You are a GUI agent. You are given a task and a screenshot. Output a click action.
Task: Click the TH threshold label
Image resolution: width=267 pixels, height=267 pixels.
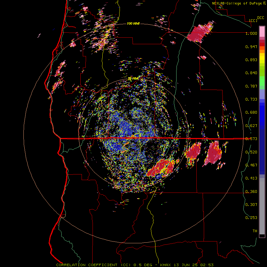coord(255,231)
